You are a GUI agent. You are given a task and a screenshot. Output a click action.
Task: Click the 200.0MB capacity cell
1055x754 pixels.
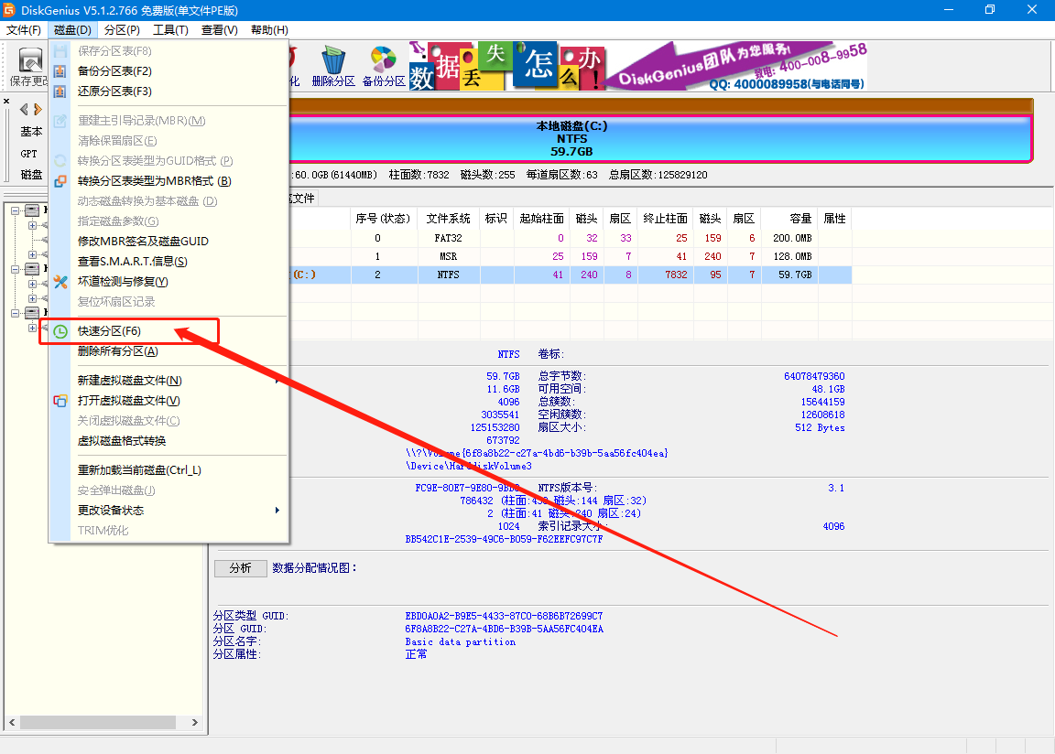pos(792,239)
